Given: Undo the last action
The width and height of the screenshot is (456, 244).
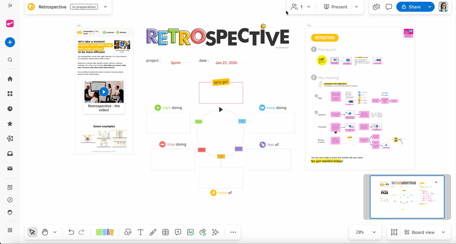Looking at the screenshot, I should coord(71,232).
